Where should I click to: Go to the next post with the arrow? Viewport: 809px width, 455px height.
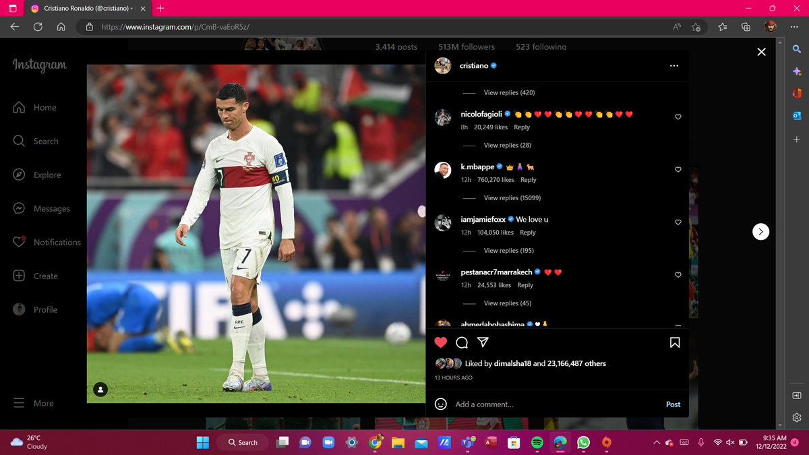pyautogui.click(x=760, y=231)
